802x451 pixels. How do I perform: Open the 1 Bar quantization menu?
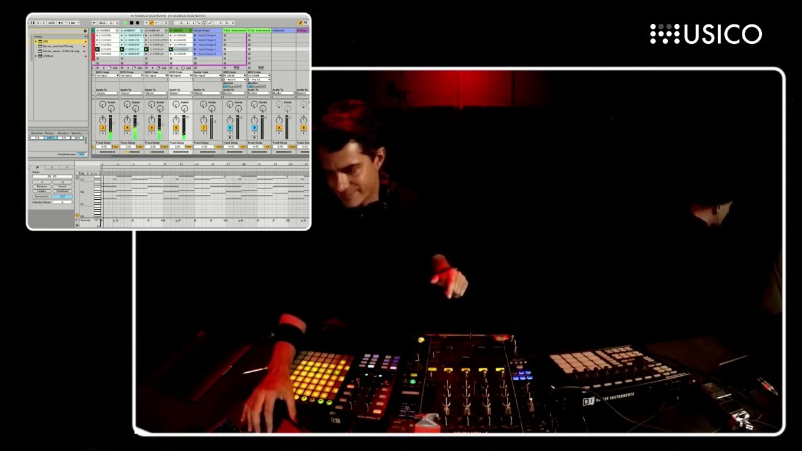point(73,23)
